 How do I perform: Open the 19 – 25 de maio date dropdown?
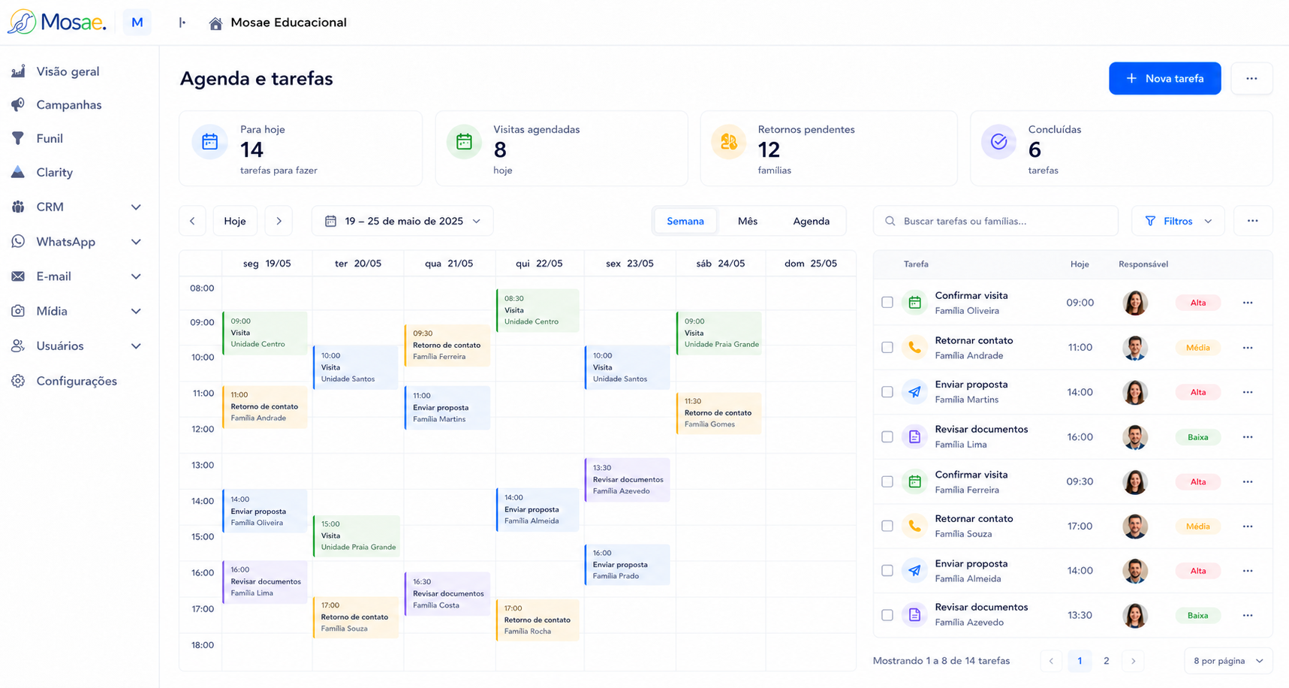click(402, 221)
